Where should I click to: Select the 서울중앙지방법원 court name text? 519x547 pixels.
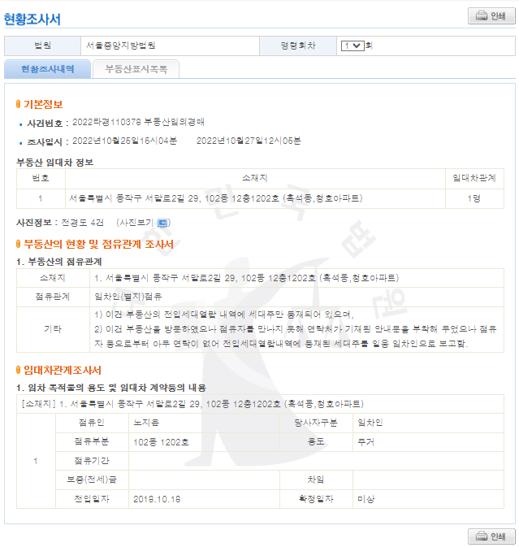[120, 46]
